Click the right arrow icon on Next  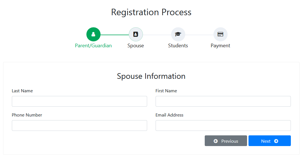point(276,141)
